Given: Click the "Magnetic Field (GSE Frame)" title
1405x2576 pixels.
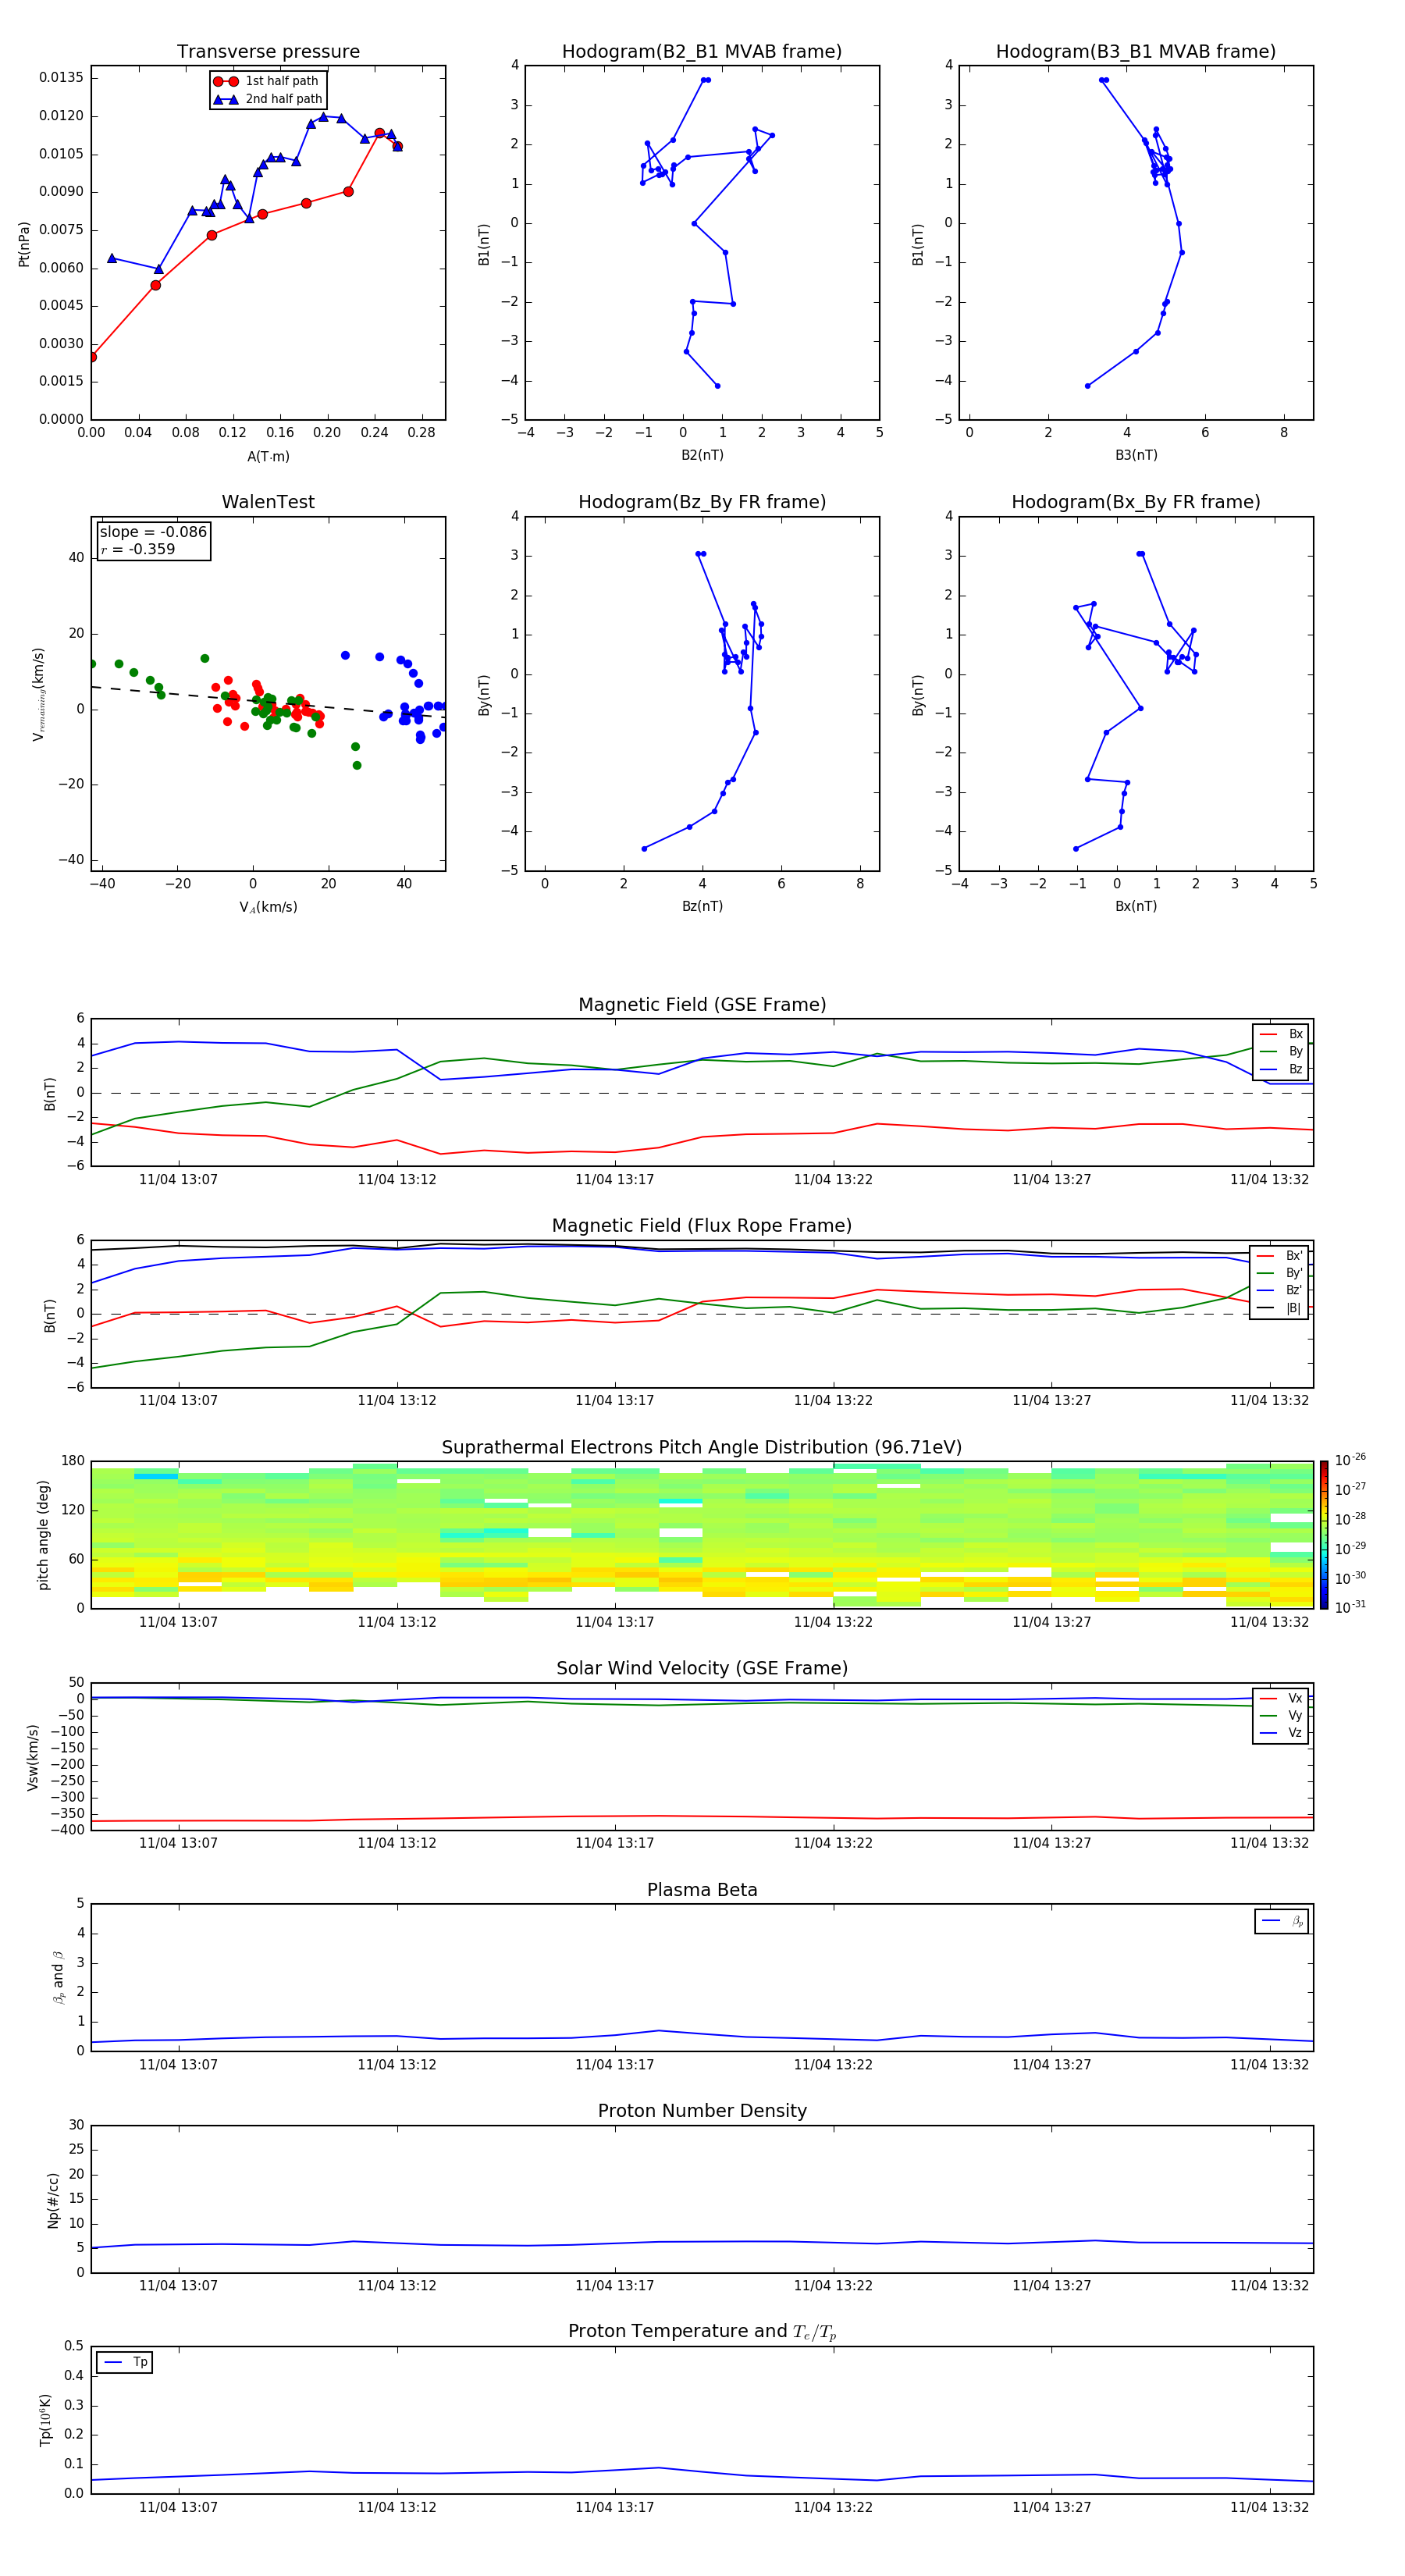Looking at the screenshot, I should 702,1005.
